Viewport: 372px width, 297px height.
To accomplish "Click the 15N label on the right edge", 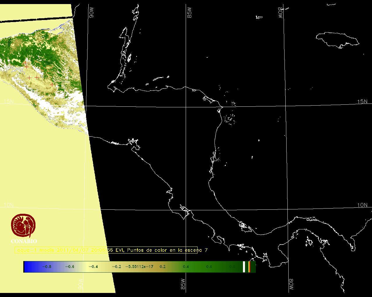I will click(362, 102).
